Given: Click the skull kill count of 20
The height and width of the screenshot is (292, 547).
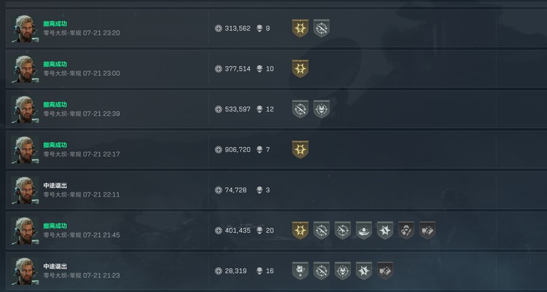Looking at the screenshot, I should click(270, 230).
